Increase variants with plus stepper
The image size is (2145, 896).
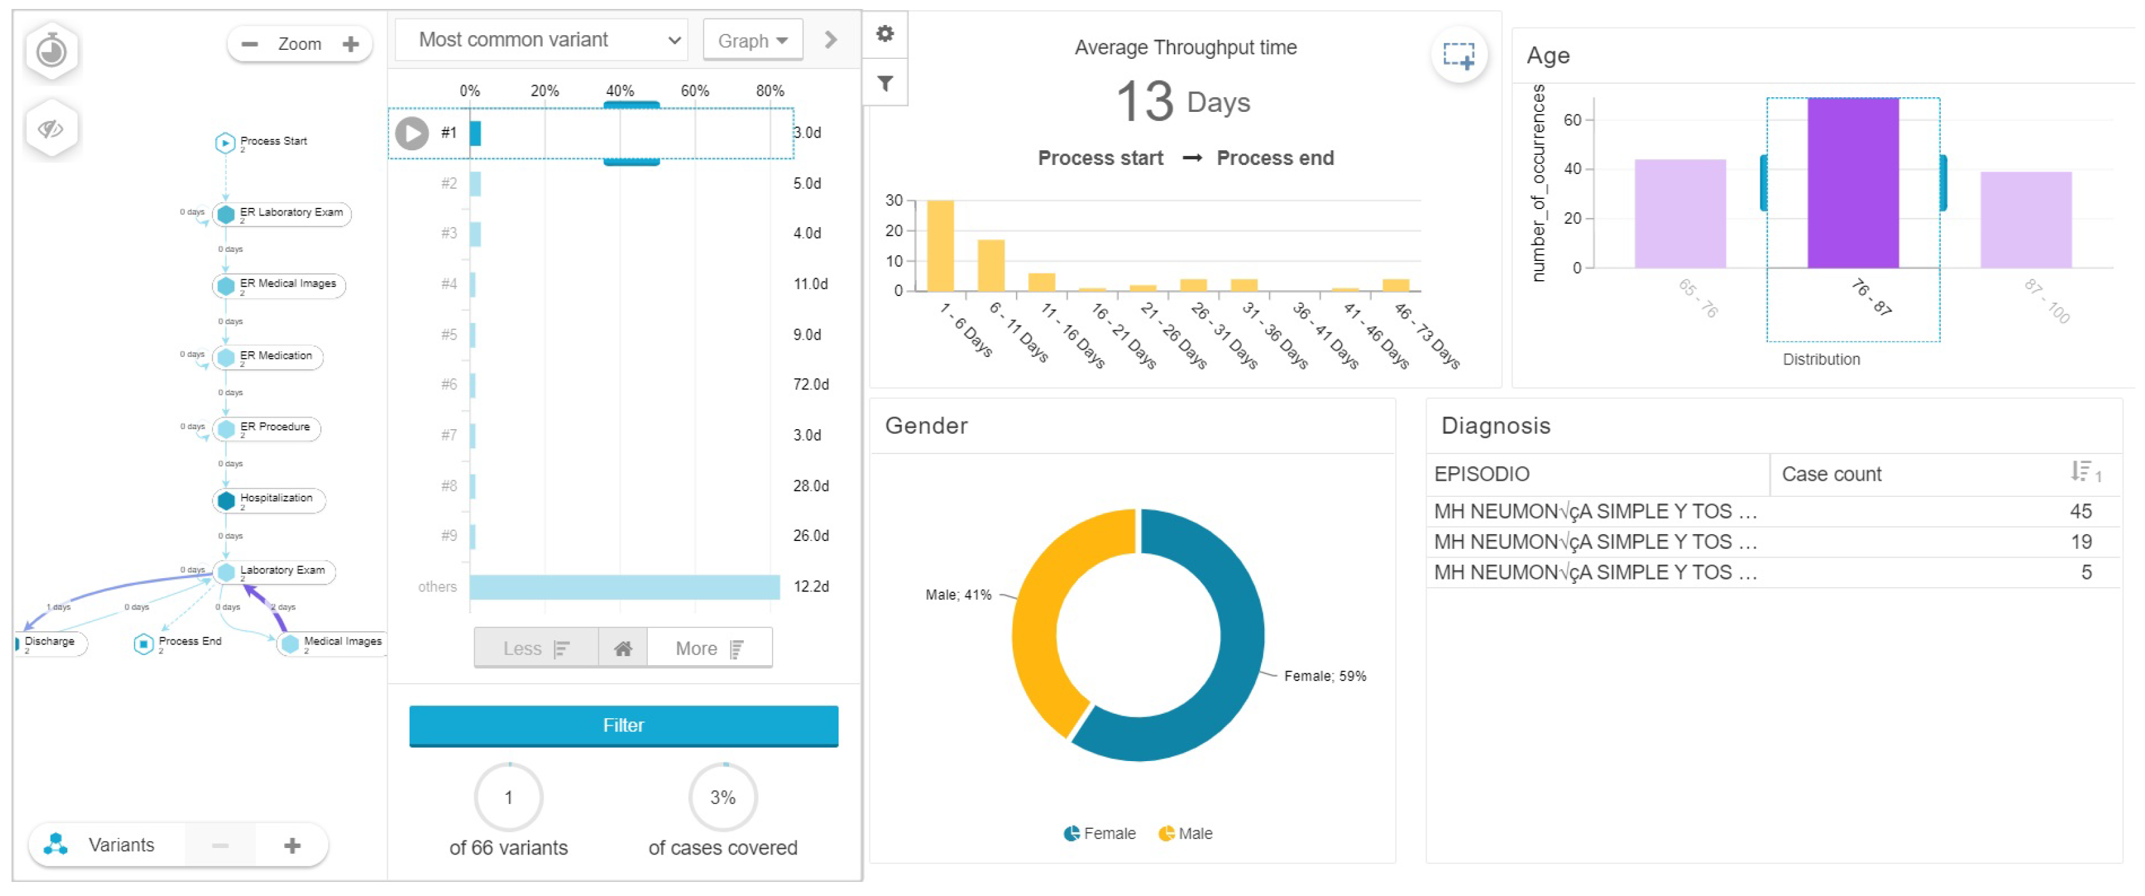(x=293, y=845)
